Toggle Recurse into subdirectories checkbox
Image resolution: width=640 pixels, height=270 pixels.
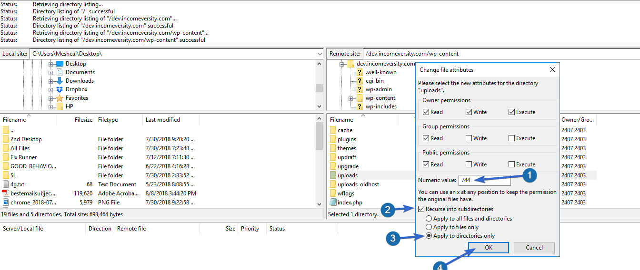pos(421,209)
